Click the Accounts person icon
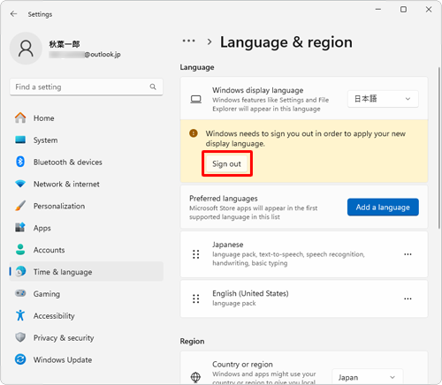The width and height of the screenshot is (442, 385). (x=20, y=250)
